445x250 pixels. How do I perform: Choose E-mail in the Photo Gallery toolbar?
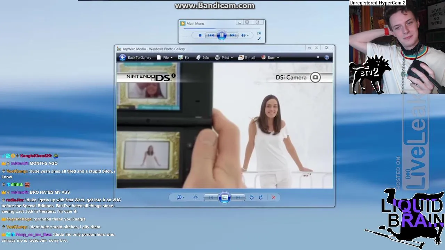click(x=247, y=58)
